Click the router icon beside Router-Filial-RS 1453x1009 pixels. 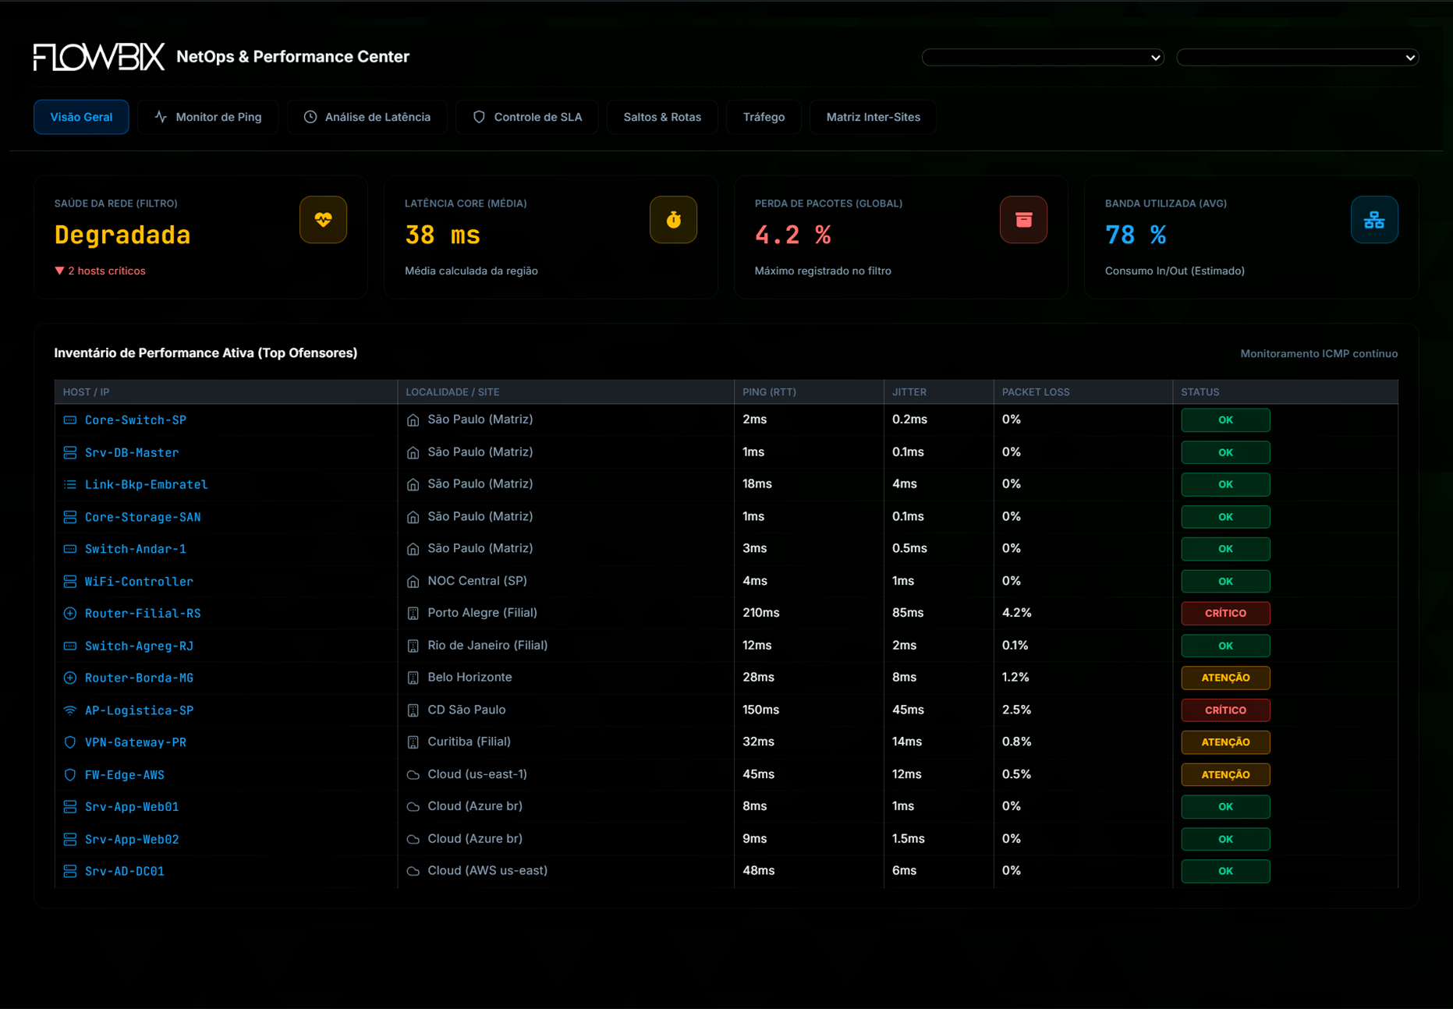pos(69,613)
